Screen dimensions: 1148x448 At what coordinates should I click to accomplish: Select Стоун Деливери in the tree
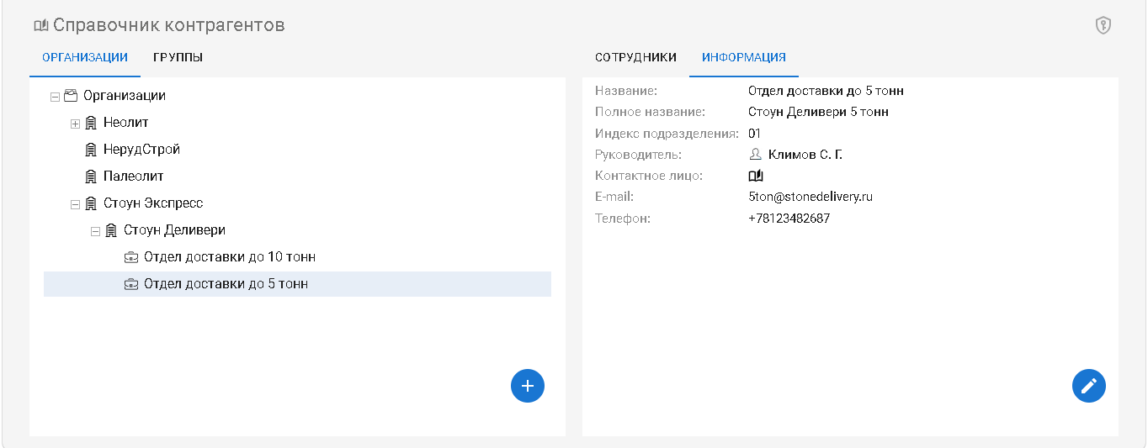174,230
